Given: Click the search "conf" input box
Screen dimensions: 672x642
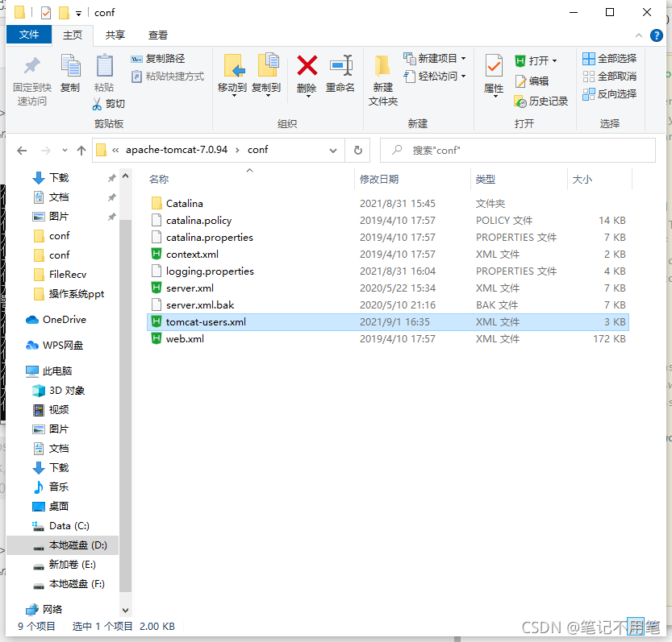Looking at the screenshot, I should pos(518,150).
